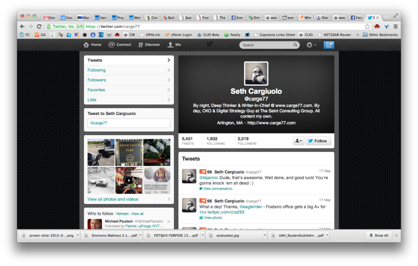Viewport: 418px width, 266px height.
Task: Open the Discover page
Action: [149, 45]
